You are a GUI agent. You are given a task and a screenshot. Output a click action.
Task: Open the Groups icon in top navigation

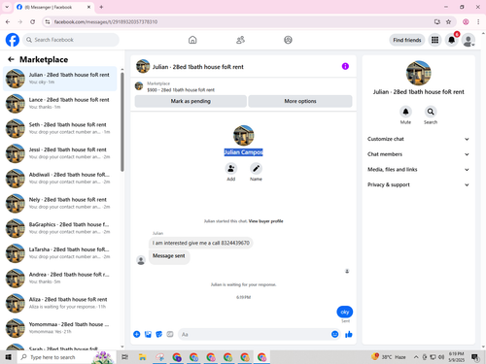point(288,40)
